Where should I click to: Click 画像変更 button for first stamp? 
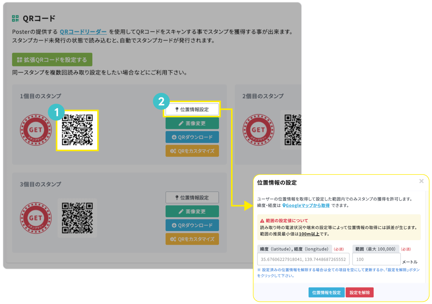(192, 123)
